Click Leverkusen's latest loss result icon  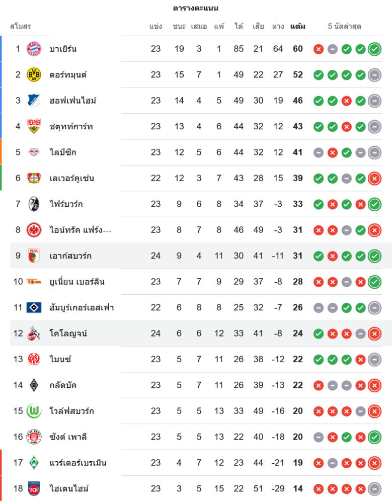point(374,179)
